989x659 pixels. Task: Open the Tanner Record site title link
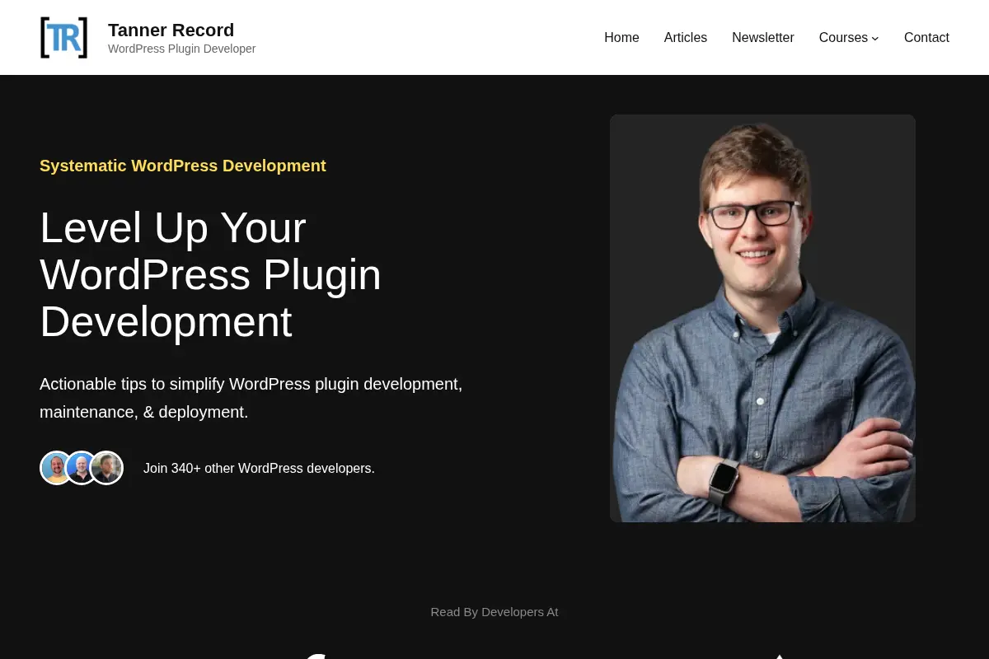[171, 30]
